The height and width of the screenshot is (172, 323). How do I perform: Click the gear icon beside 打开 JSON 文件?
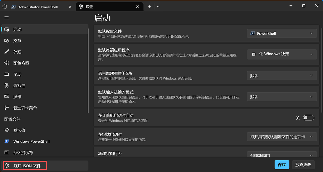7,166
